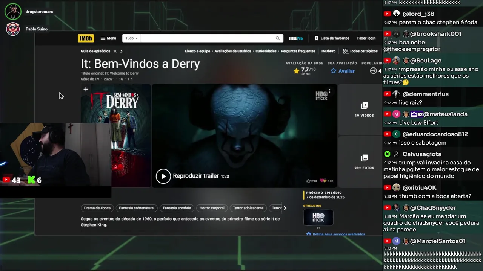
Task: Click @xibiu40K chat username
Action: [x=420, y=187]
